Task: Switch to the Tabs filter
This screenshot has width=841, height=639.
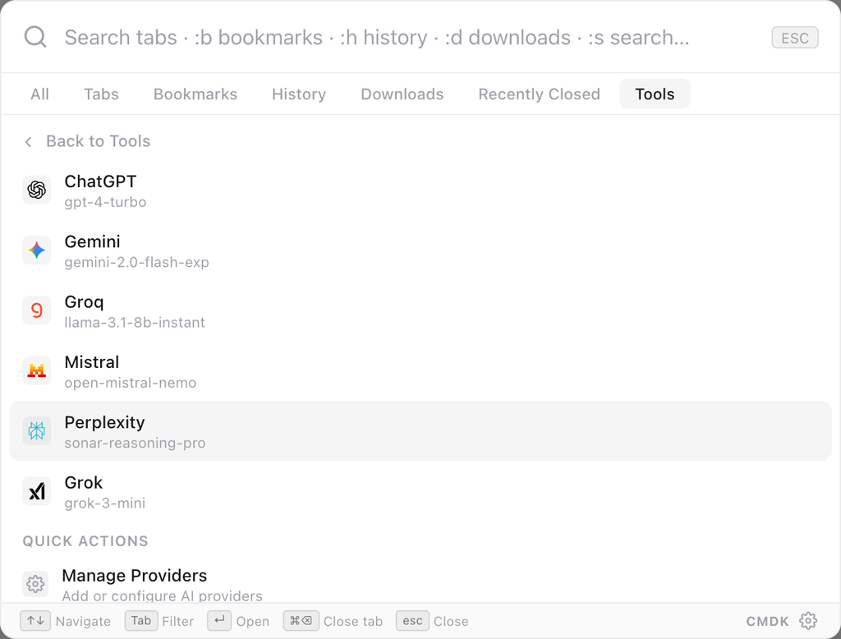Action: point(101,94)
